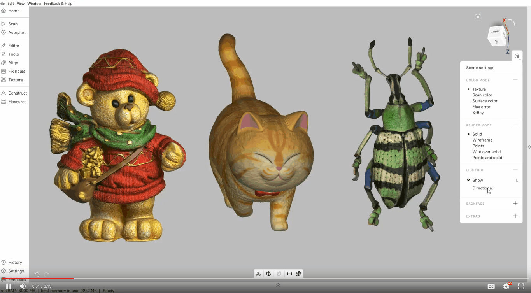
Task: Click the greyed-out box icon in bottom toolbar
Action: [x=279, y=274]
